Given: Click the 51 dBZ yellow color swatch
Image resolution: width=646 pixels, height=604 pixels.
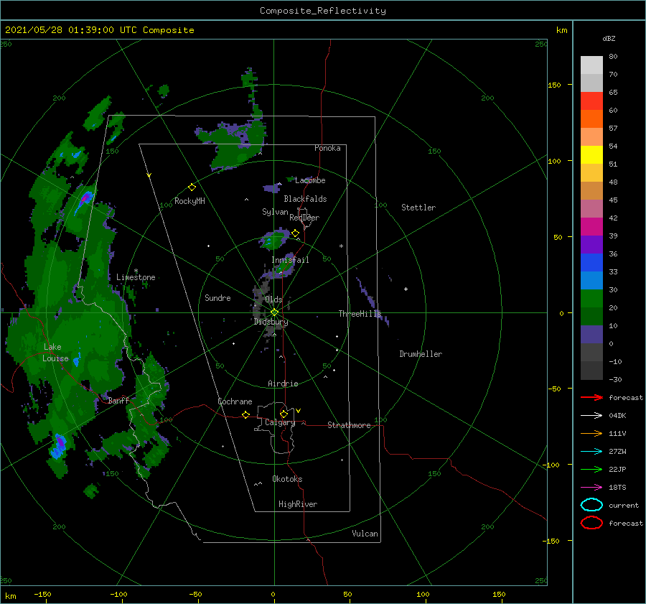Looking at the screenshot, I should tap(591, 154).
